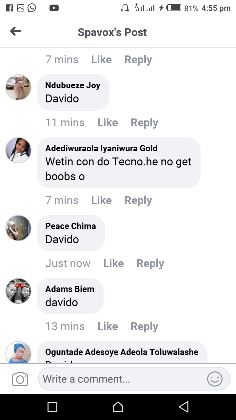Like Adams Biem's davido comment
The width and height of the screenshot is (236, 420).
pos(108,326)
